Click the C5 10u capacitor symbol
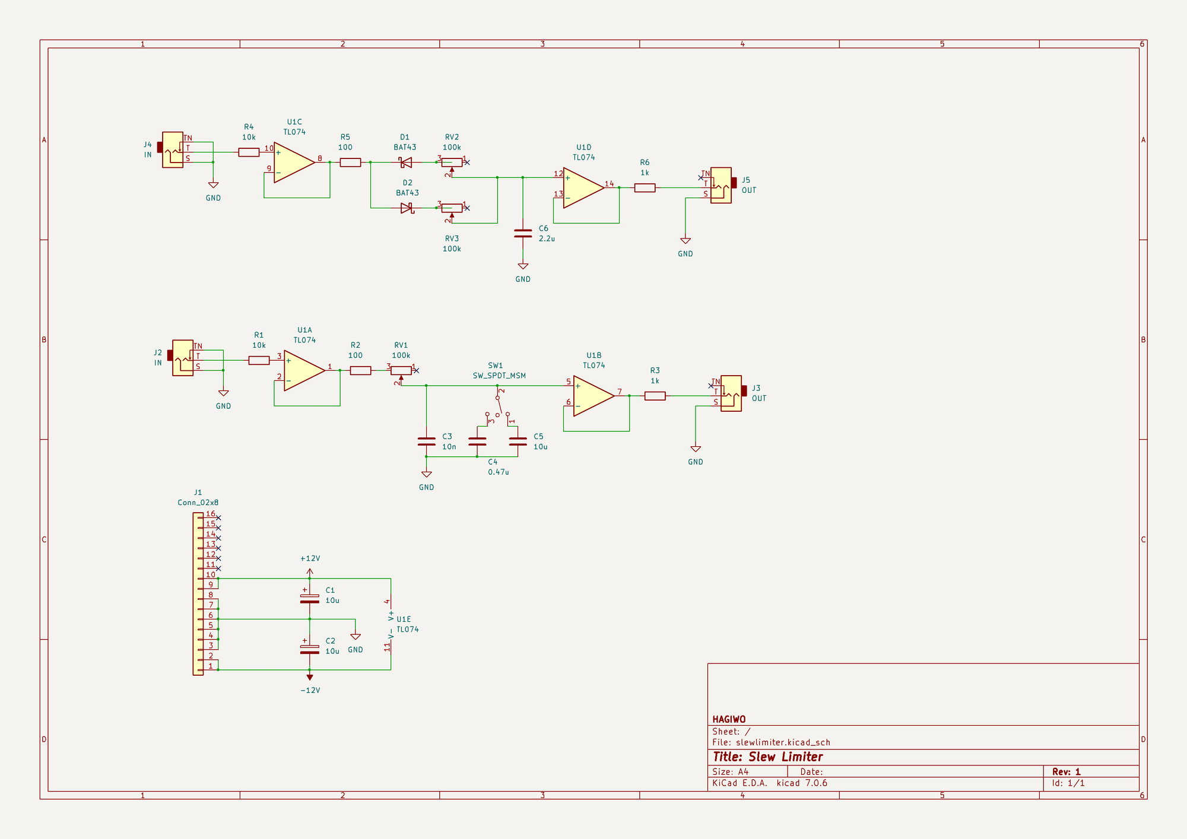This screenshot has height=839, width=1187. pyautogui.click(x=518, y=442)
